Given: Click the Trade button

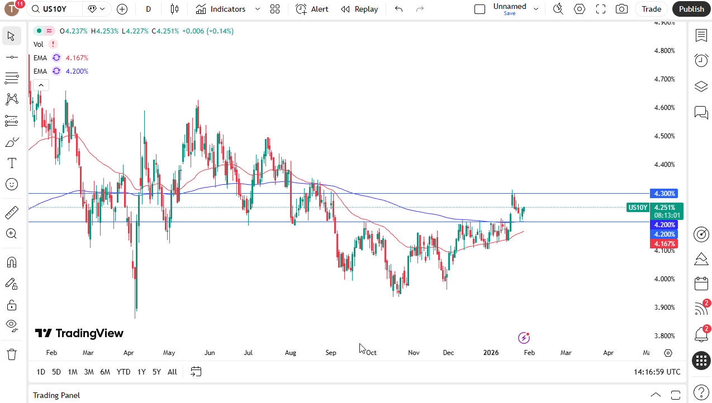Looking at the screenshot, I should (652, 9).
